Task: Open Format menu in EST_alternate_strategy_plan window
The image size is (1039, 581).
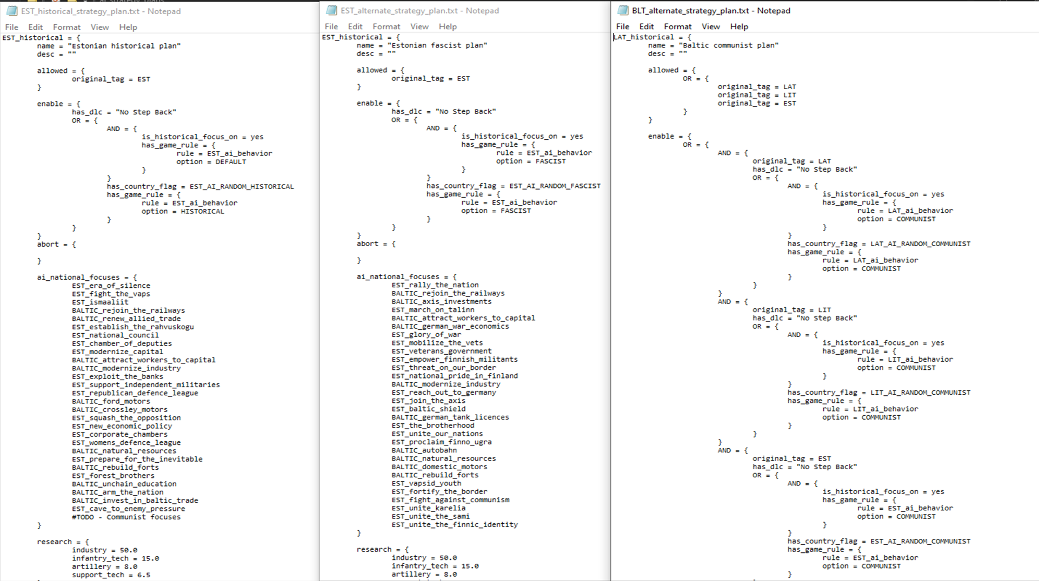Action: [x=386, y=26]
